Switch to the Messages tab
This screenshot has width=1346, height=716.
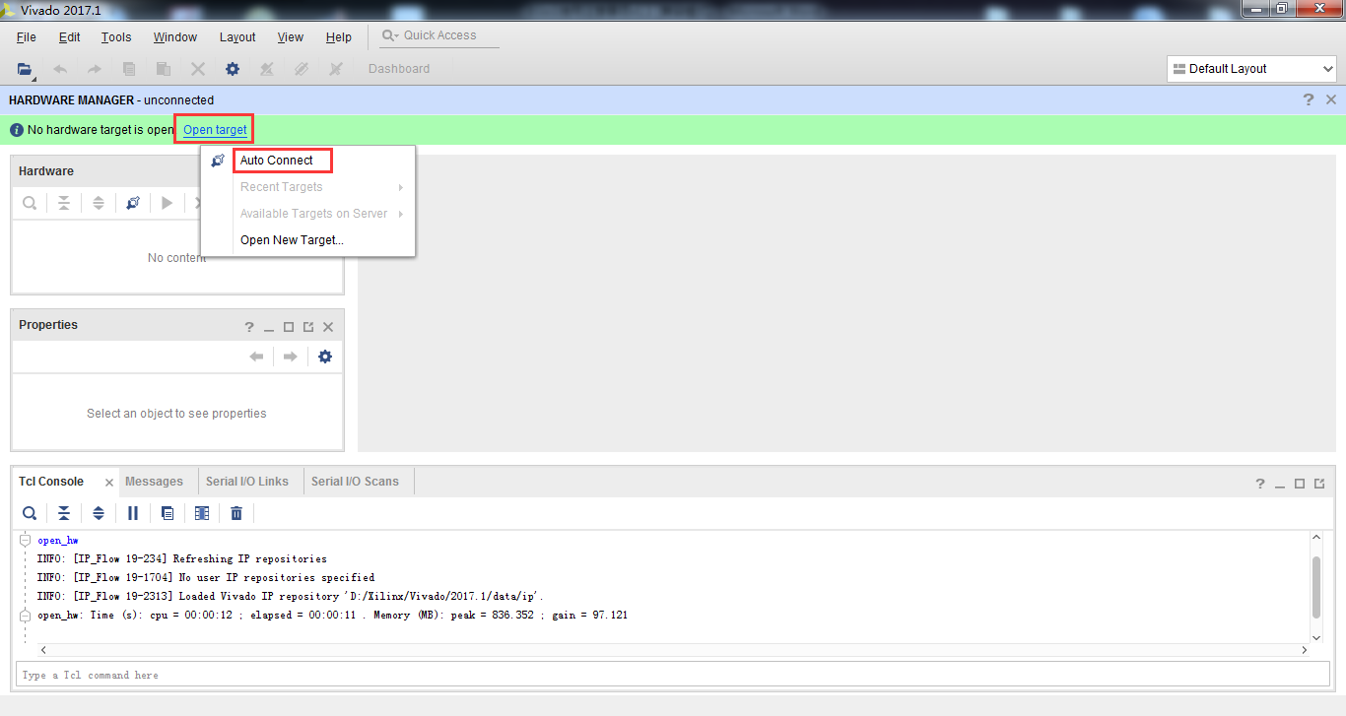pyautogui.click(x=154, y=482)
